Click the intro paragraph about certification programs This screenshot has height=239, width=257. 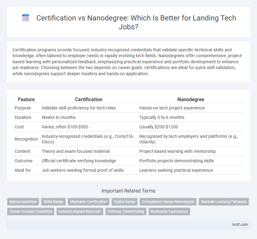coord(128,62)
